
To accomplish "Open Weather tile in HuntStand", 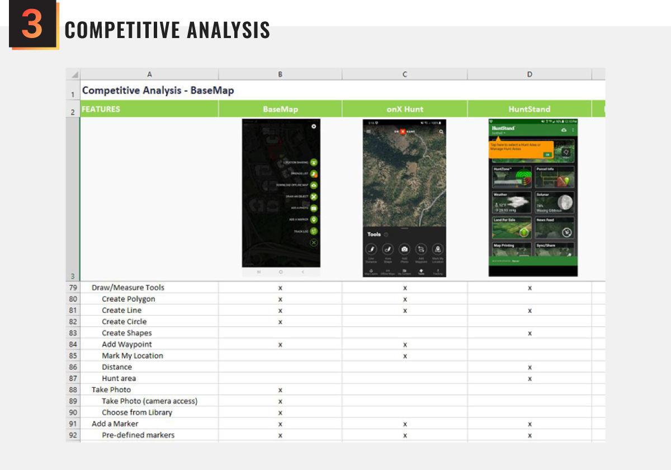I will (x=512, y=203).
